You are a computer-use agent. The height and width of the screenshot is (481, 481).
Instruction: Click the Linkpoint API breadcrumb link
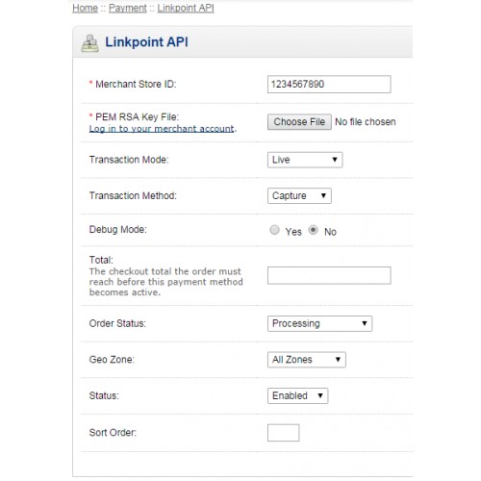186,8
